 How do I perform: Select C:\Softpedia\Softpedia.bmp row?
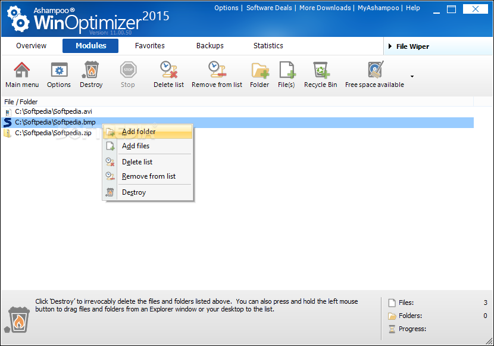(237, 122)
